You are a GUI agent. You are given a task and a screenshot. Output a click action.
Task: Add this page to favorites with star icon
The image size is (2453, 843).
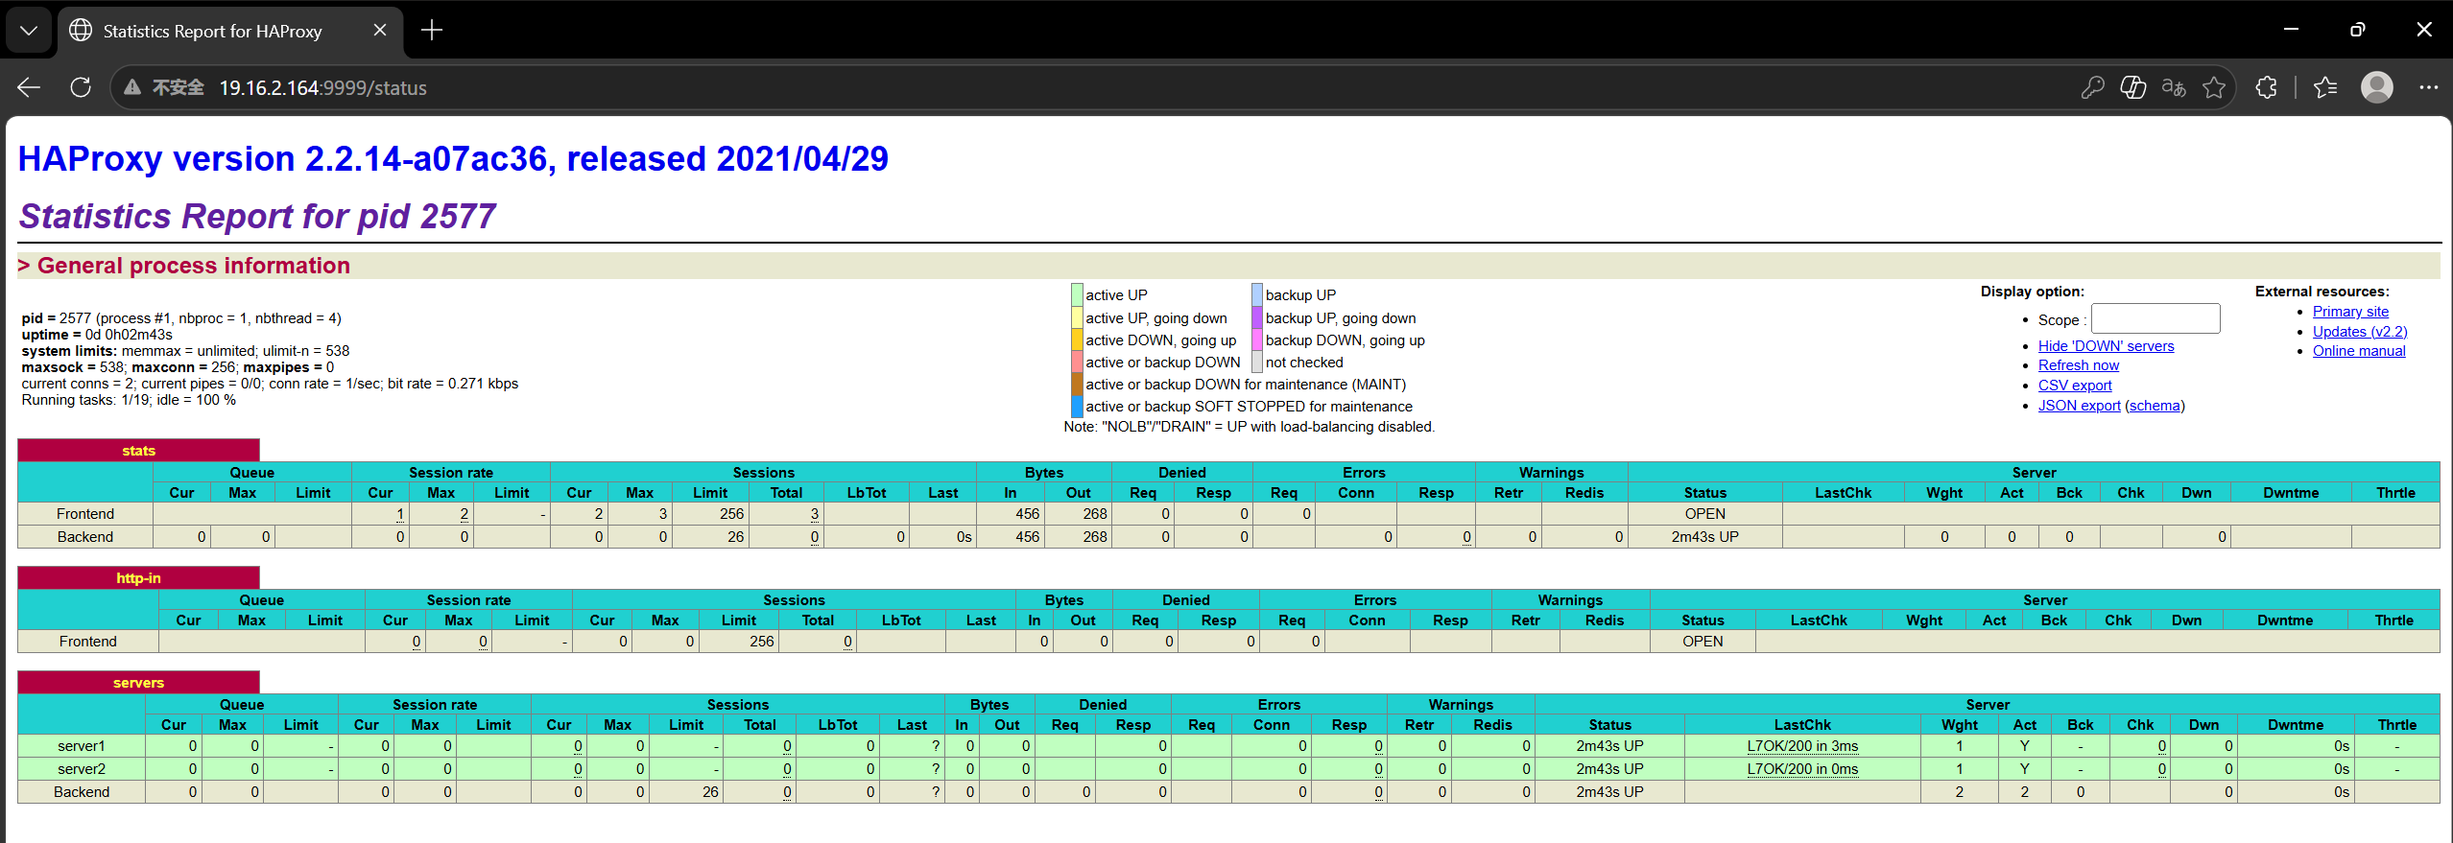pos(2214,87)
